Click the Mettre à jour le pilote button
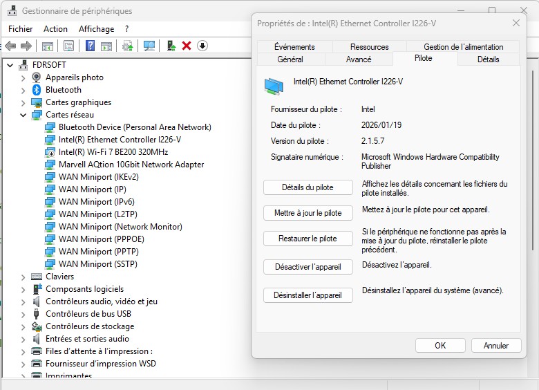Screen dimensions: 539x390 [308, 213]
